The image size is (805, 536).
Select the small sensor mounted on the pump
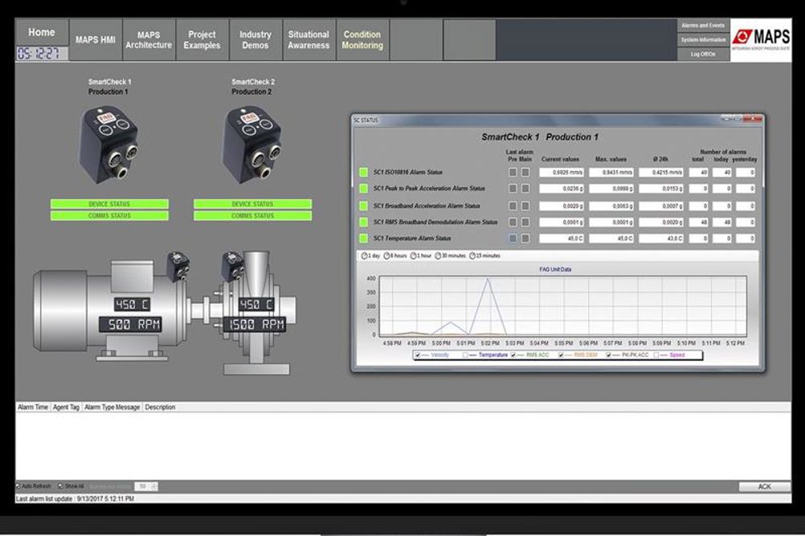coord(232,266)
